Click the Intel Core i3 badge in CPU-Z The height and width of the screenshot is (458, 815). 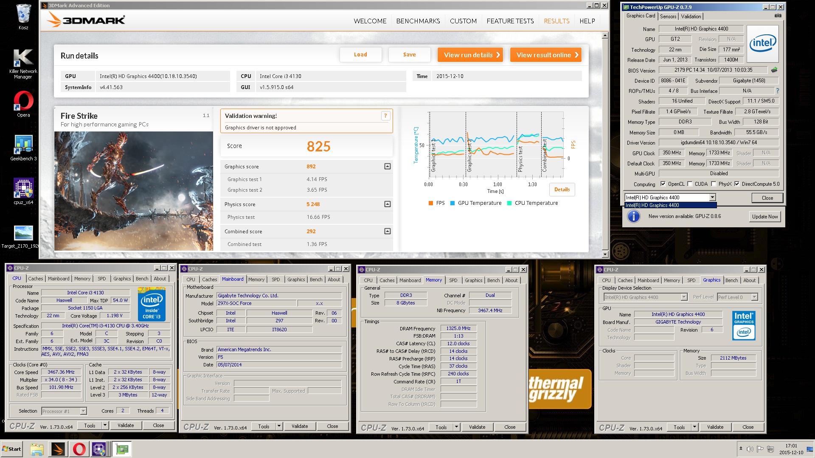coord(152,304)
